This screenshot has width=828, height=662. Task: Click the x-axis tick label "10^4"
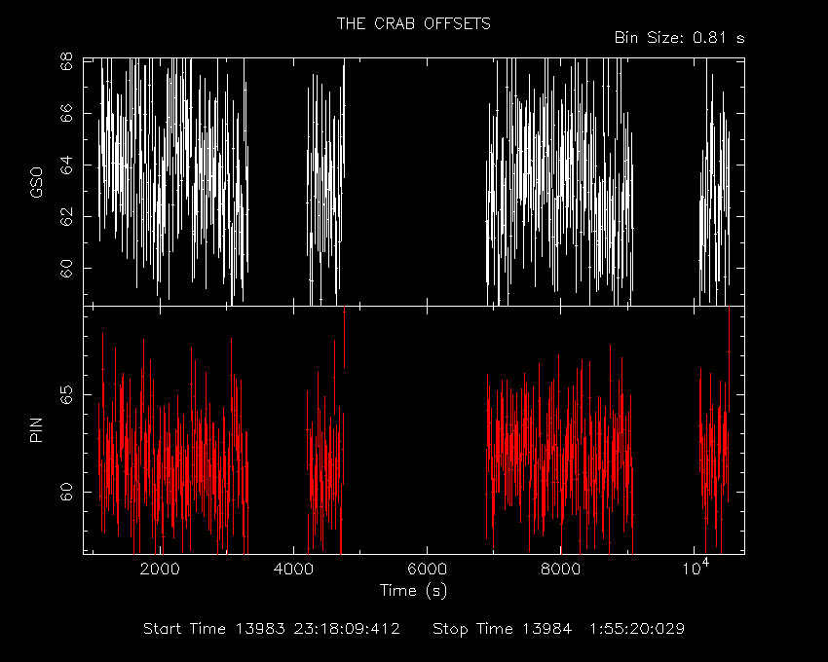pyautogui.click(x=696, y=568)
